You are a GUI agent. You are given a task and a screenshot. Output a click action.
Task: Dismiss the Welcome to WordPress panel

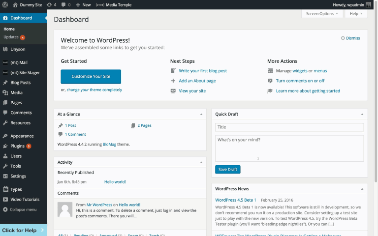(350, 38)
